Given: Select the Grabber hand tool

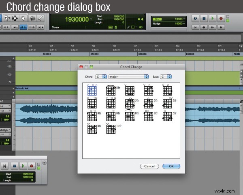Looking at the screenshot, I should pyautogui.click(x=23, y=18).
